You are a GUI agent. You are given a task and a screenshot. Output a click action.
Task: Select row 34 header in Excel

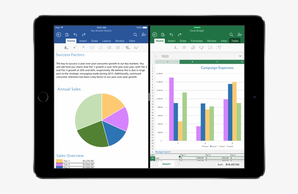pos(152,158)
